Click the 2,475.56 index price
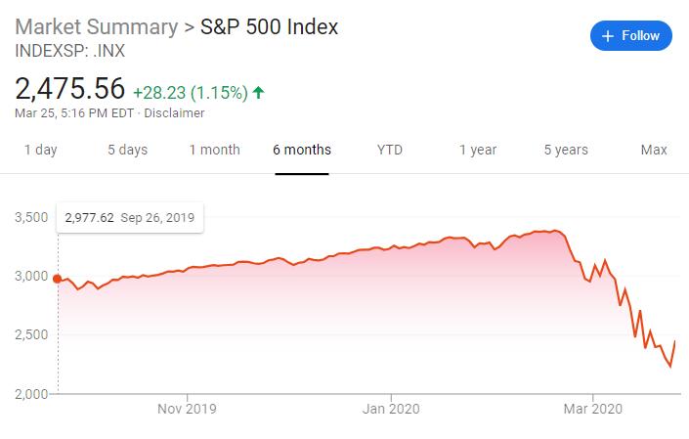Screen dimensions: 689x439 tap(69, 88)
